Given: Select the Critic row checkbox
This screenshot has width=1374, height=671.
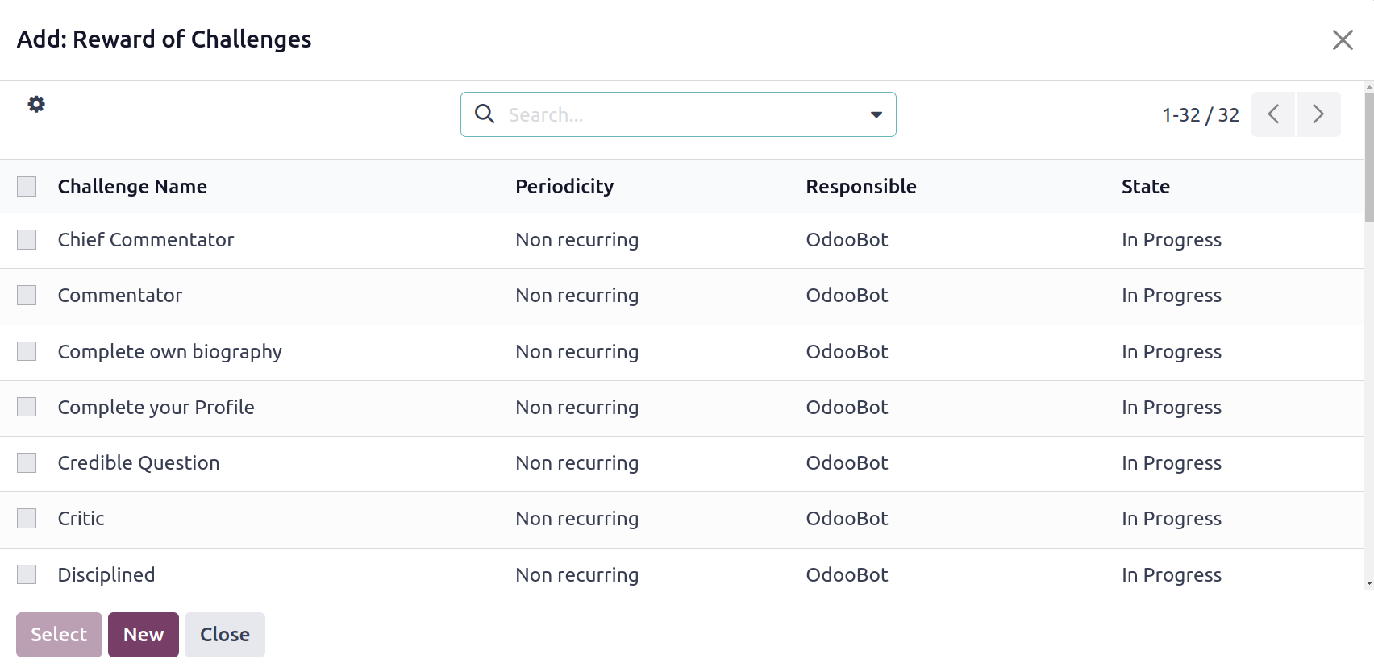Looking at the screenshot, I should tap(27, 519).
